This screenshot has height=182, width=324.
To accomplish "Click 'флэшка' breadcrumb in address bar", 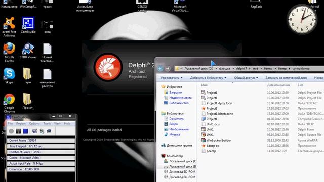I will coord(224,69).
